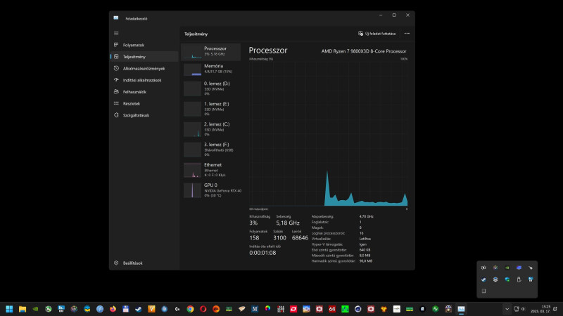Open the EA app orange taskbar icon
Image resolution: width=563 pixels, height=316 pixels.
click(x=216, y=309)
